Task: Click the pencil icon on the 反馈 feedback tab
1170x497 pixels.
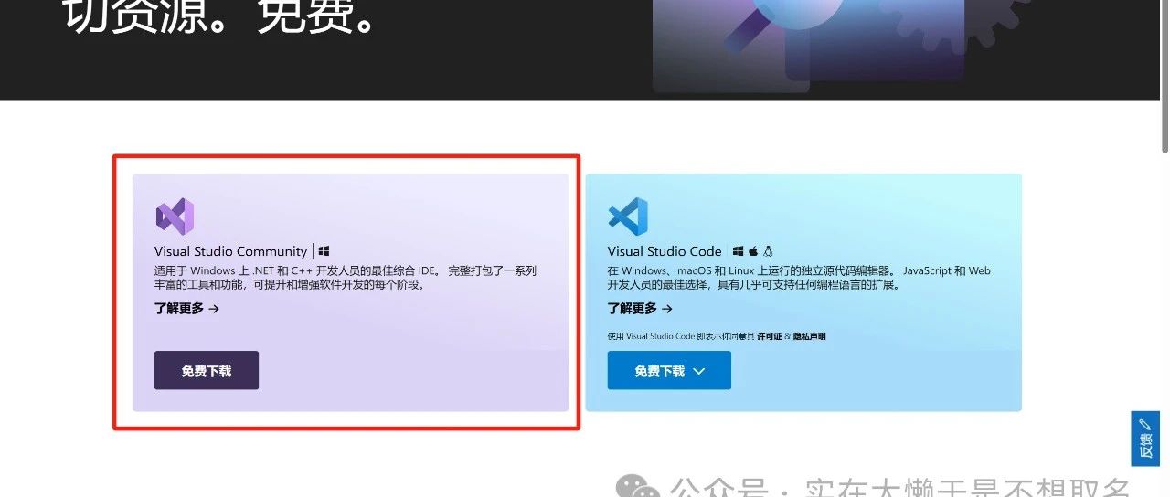Action: pyautogui.click(x=1145, y=425)
